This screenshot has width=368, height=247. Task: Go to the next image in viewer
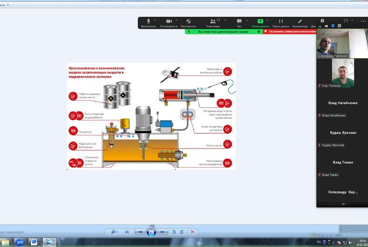(x=162, y=232)
